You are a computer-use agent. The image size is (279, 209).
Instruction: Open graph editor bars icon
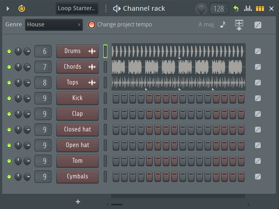[248, 8]
